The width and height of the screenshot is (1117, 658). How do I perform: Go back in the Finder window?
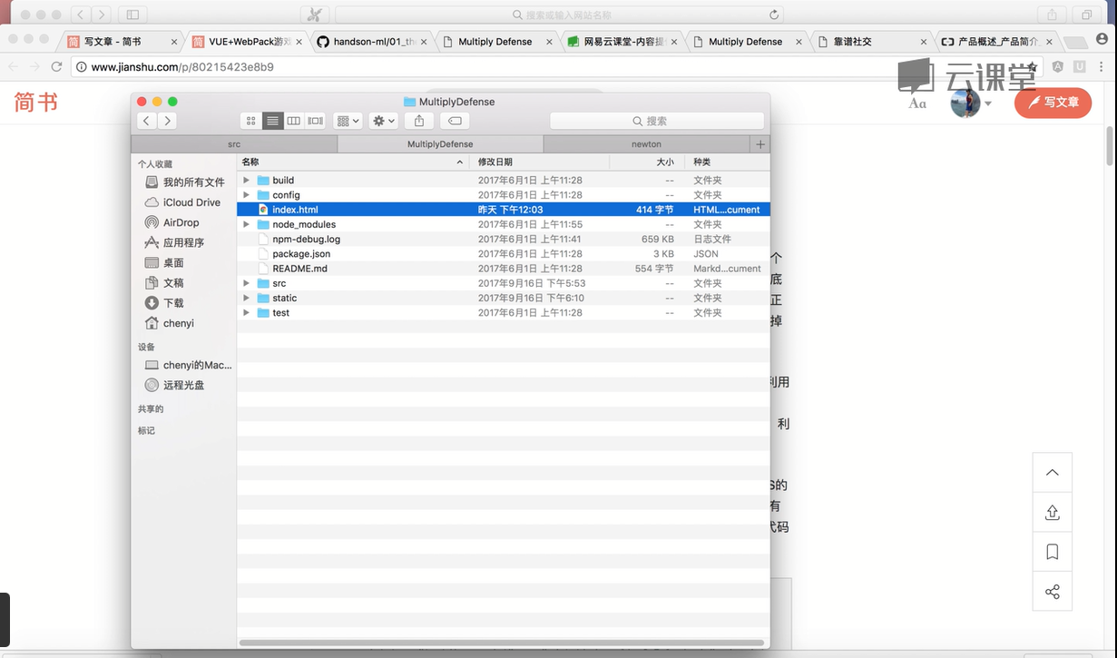point(146,121)
